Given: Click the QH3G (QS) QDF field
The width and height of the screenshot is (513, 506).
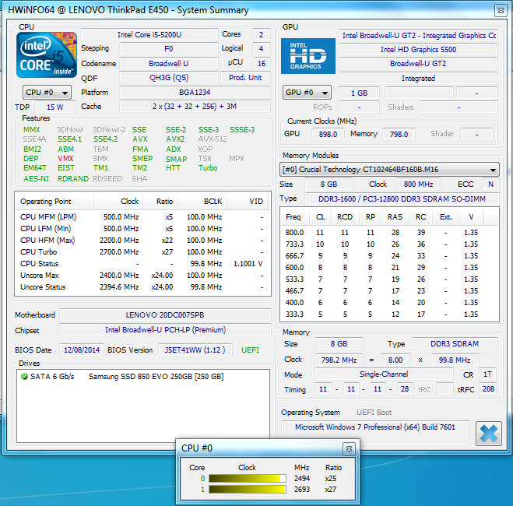Looking at the screenshot, I should pos(169,78).
